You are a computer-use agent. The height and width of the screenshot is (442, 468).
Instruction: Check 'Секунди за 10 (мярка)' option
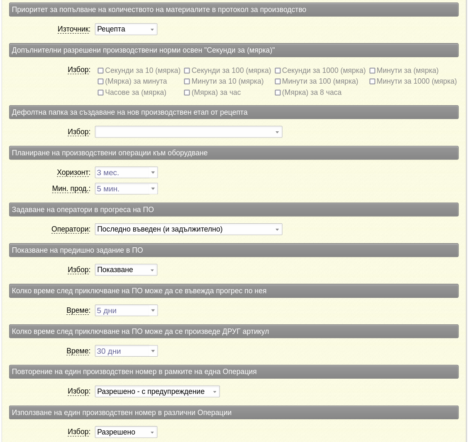point(100,71)
